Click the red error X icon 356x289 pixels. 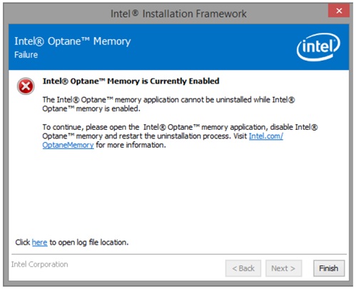(x=26, y=86)
